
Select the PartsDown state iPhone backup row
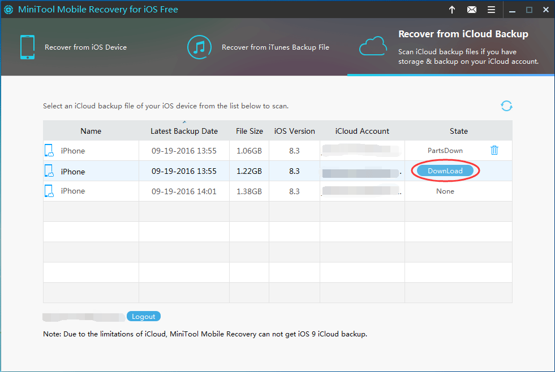coord(184,151)
